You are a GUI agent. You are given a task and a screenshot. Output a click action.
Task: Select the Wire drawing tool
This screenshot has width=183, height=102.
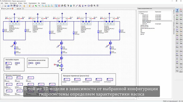coord(77,6)
